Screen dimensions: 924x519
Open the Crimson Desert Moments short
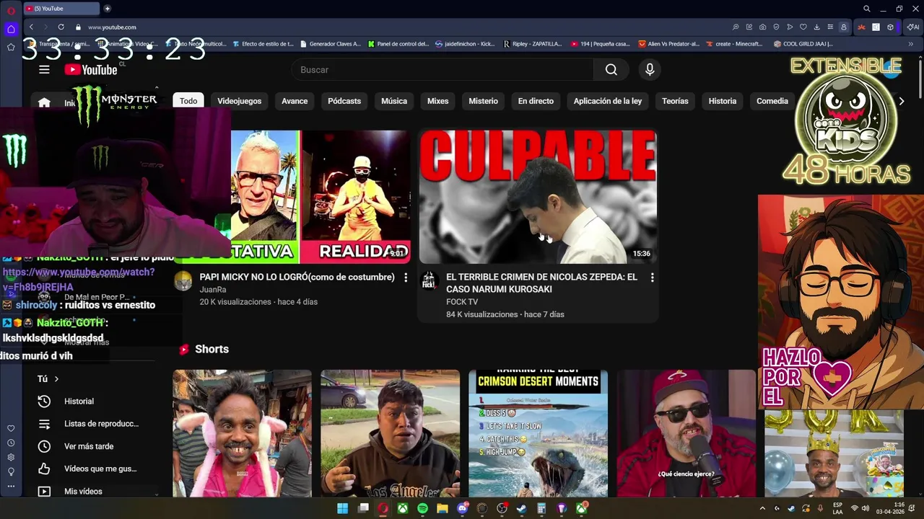(x=538, y=433)
